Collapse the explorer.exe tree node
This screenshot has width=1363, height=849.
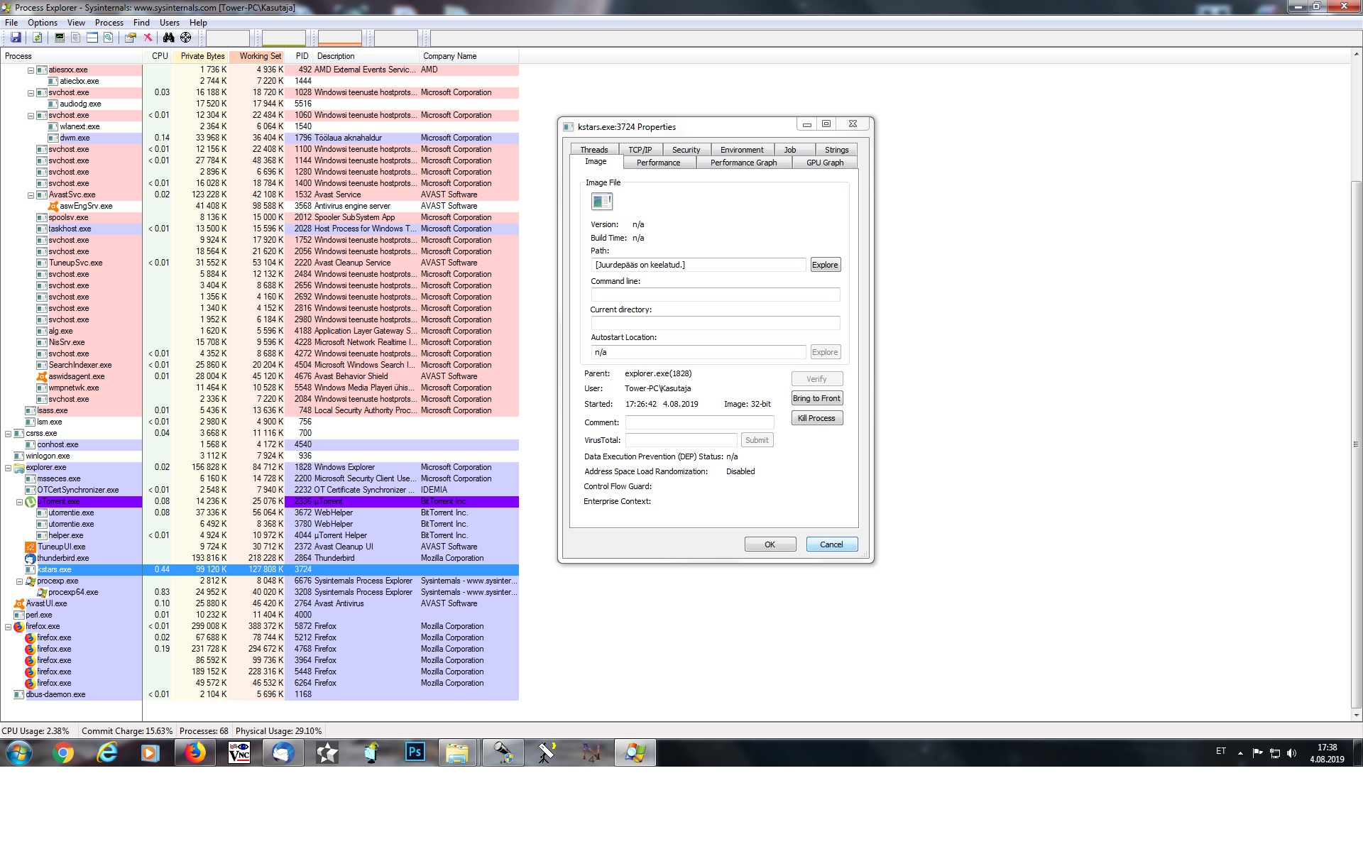(9, 468)
